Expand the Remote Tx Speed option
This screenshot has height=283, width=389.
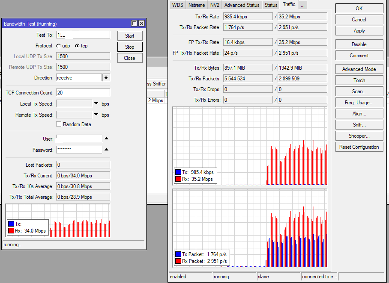(96, 115)
